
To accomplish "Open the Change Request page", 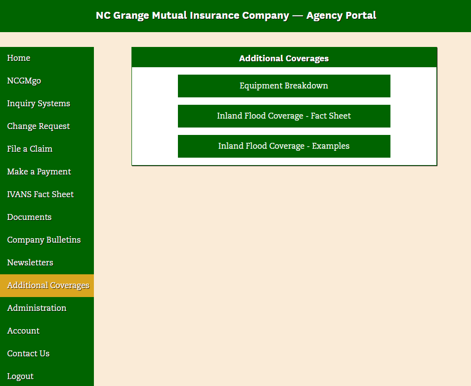I will point(47,126).
